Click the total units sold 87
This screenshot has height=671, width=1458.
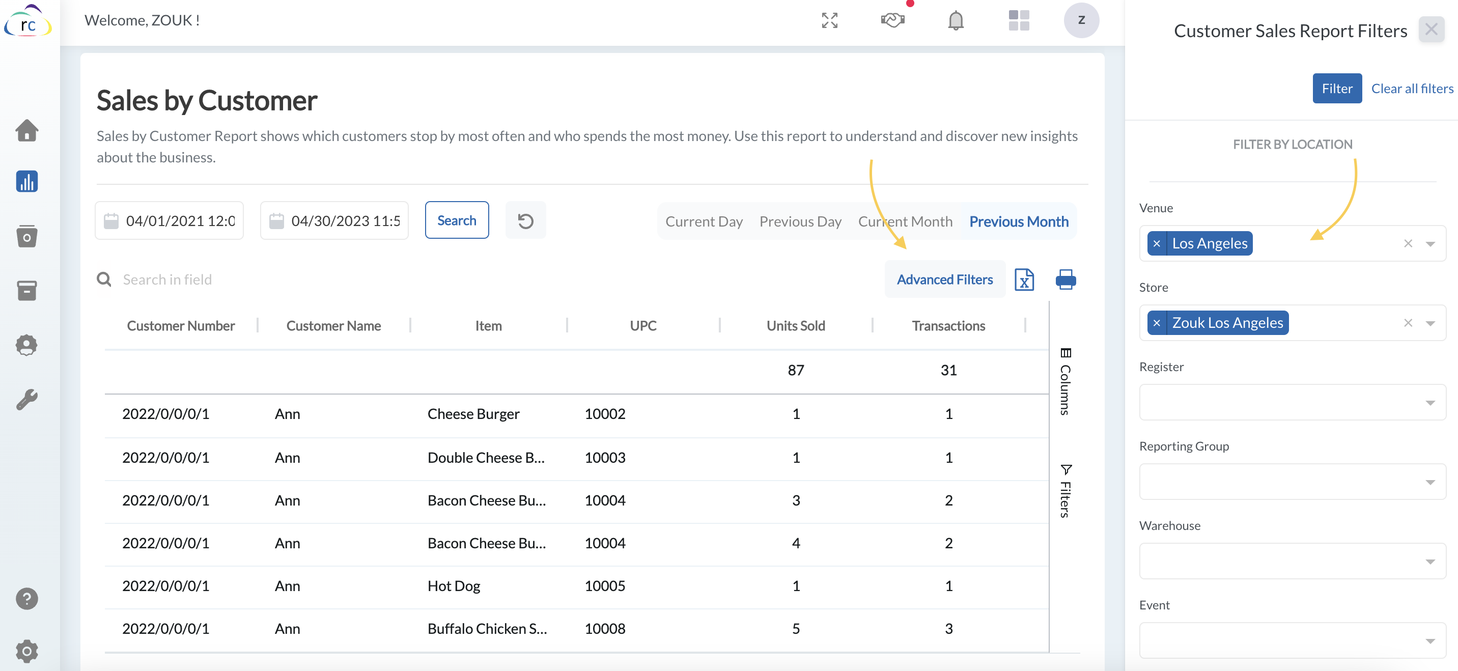coord(795,370)
